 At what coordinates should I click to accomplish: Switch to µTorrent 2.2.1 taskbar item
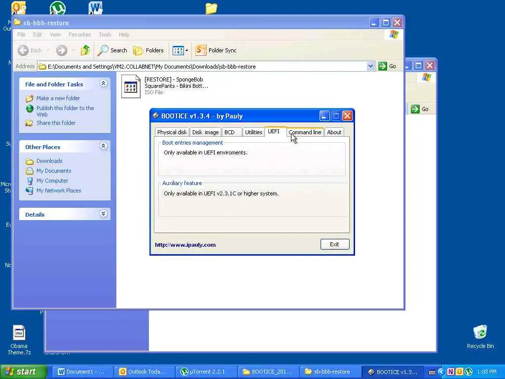(x=206, y=372)
